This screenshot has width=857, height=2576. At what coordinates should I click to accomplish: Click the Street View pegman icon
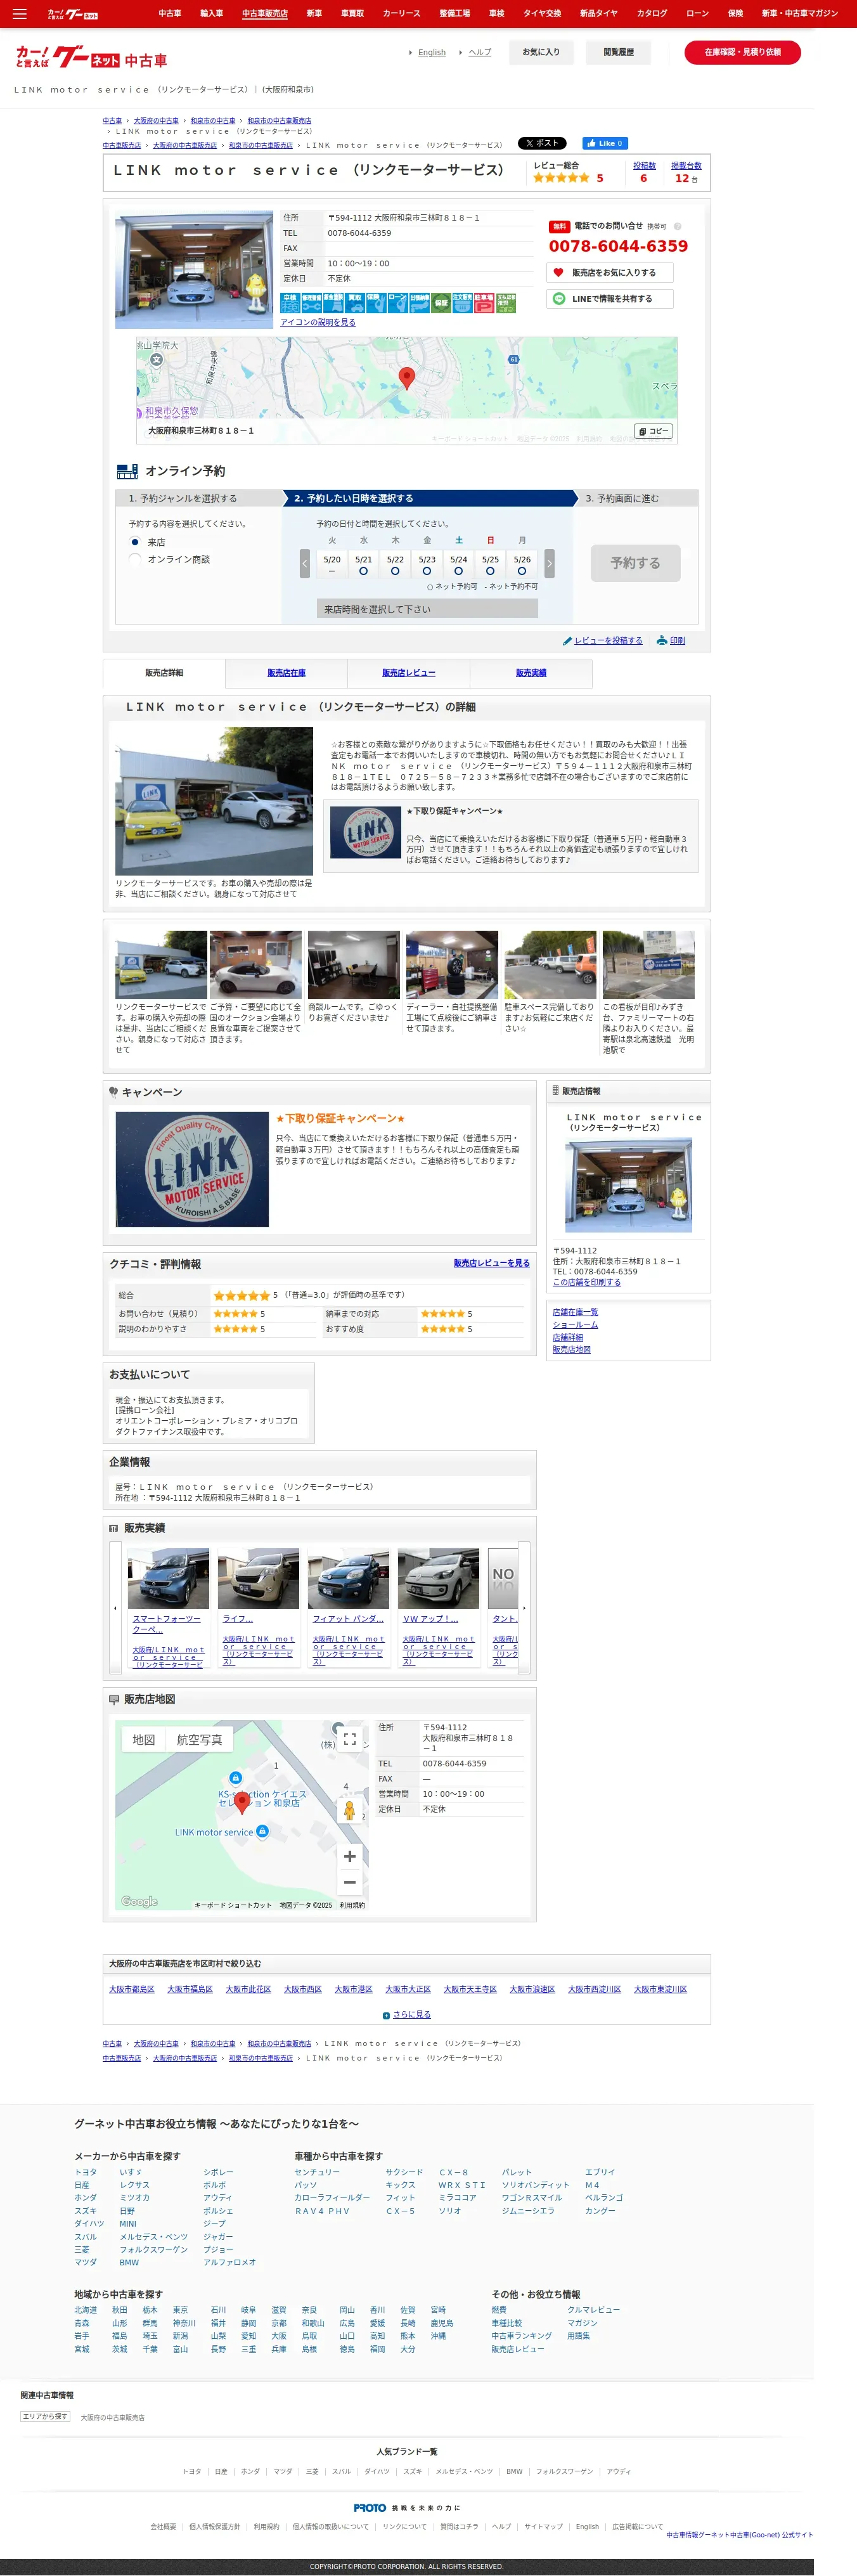pos(349,1810)
